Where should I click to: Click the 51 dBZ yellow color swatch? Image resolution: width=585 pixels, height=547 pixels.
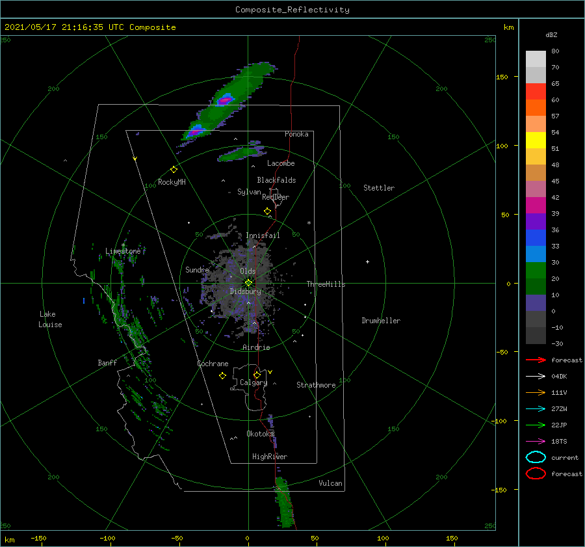click(536, 140)
